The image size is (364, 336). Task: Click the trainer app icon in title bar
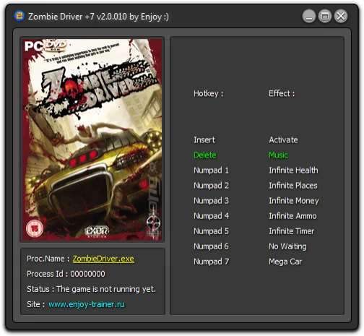[x=19, y=16]
